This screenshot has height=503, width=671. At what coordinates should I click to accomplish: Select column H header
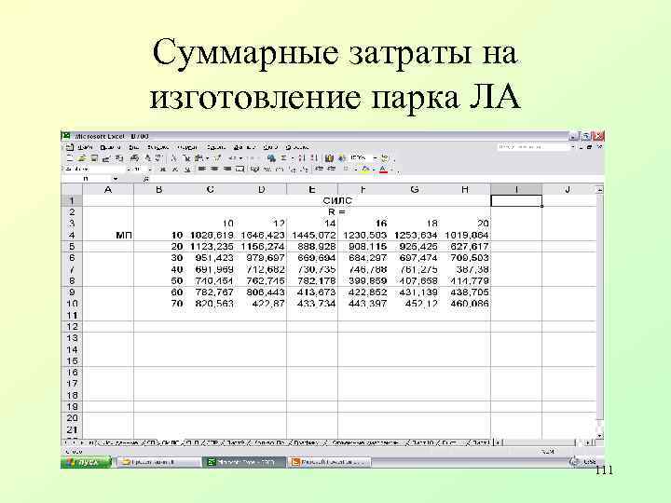point(465,189)
